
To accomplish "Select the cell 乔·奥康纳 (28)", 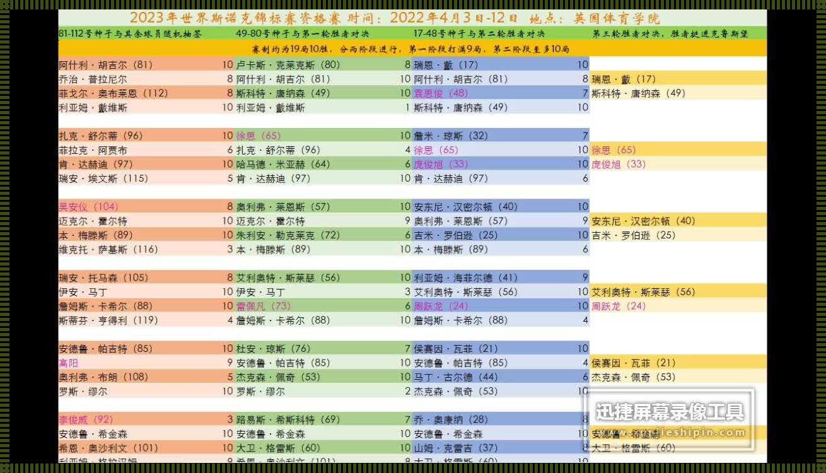I will (451, 420).
